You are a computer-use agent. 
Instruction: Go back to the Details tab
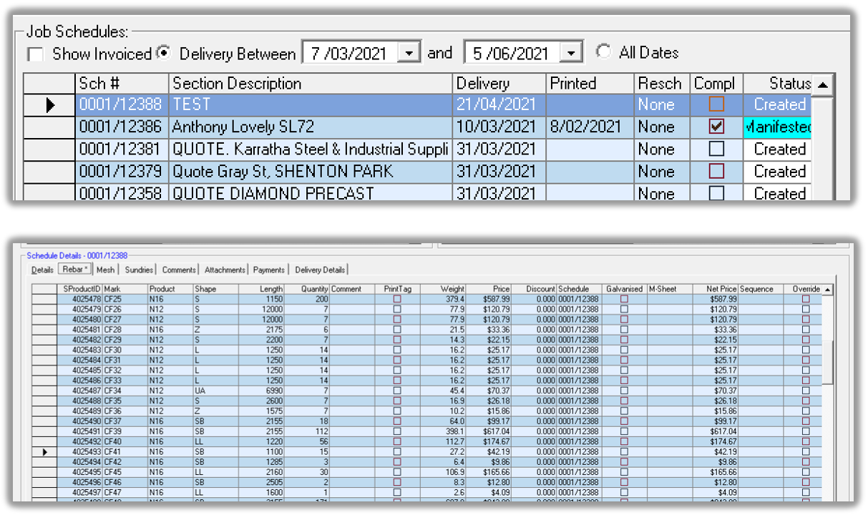(x=44, y=270)
